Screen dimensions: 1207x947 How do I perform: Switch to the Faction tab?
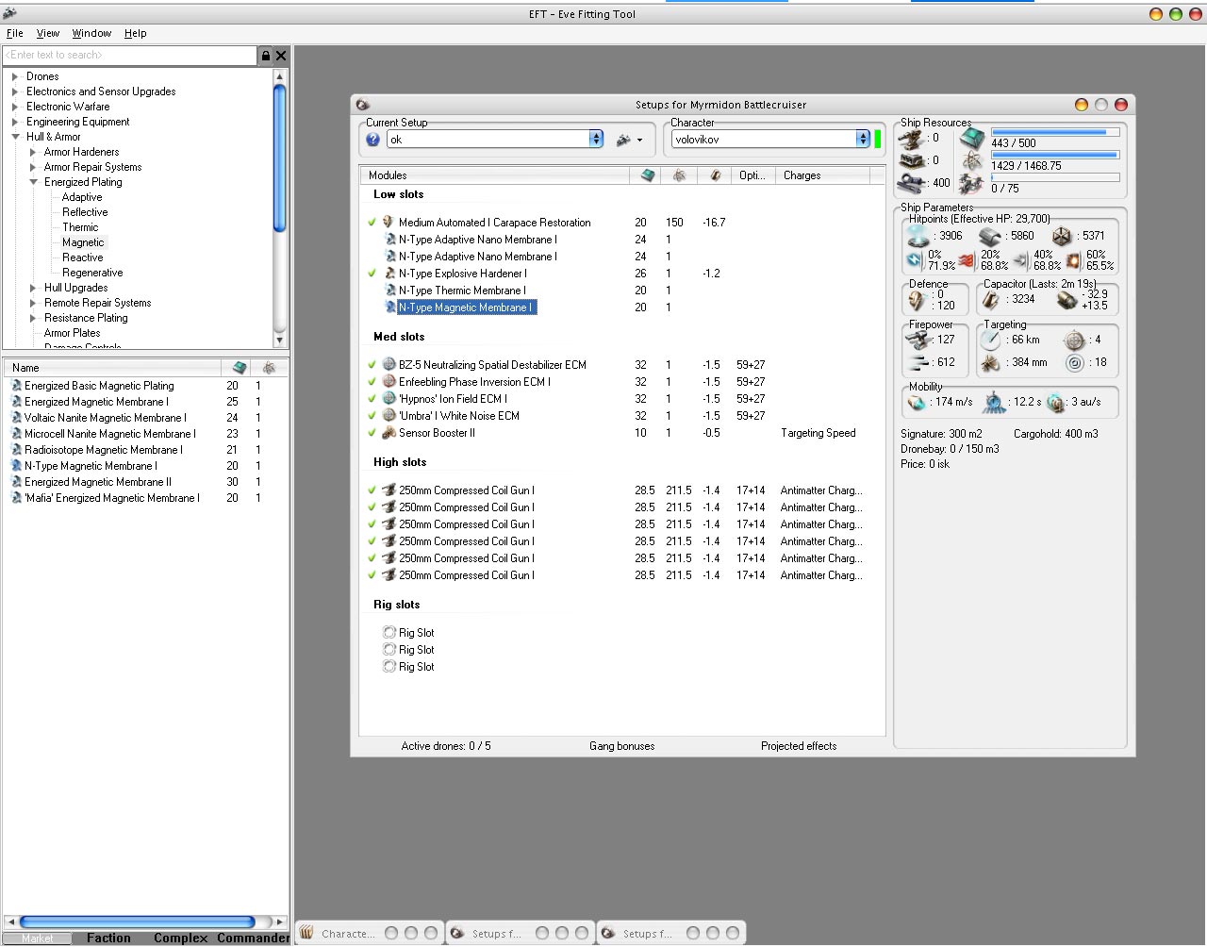pyautogui.click(x=108, y=938)
